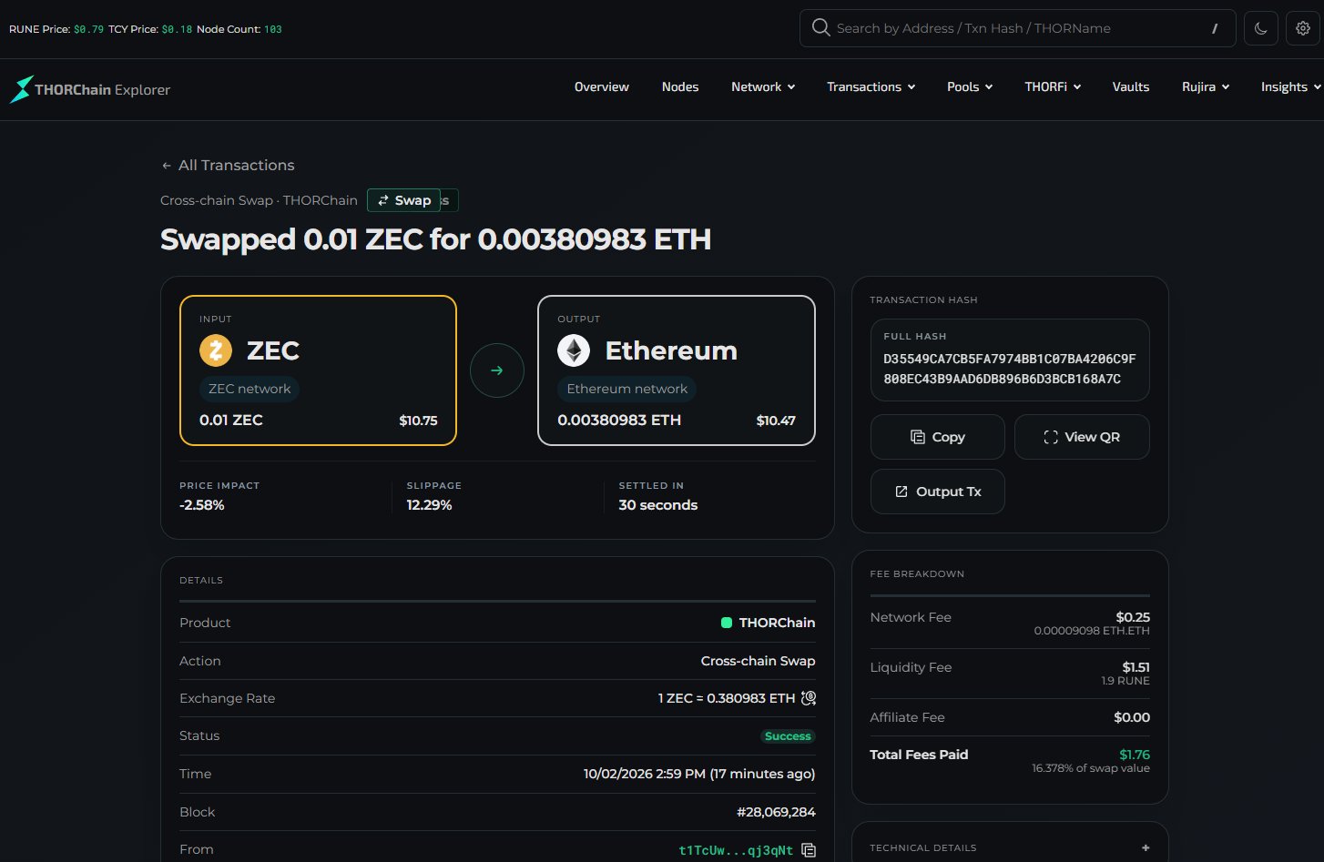
Task: Open the THORFi dropdown menu
Action: pos(1053,86)
